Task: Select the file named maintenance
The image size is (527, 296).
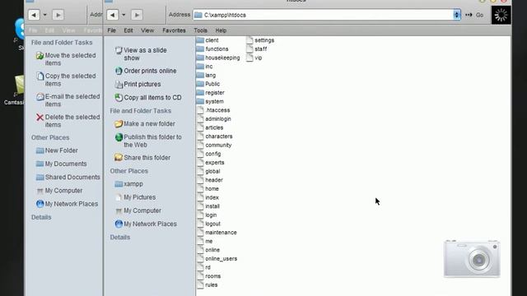Action: tap(221, 233)
